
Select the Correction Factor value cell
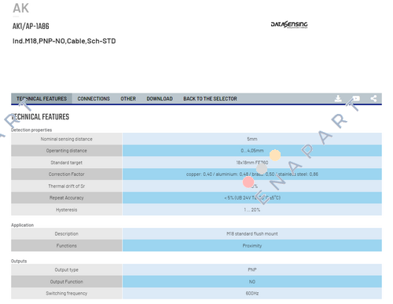pyautogui.click(x=252, y=174)
